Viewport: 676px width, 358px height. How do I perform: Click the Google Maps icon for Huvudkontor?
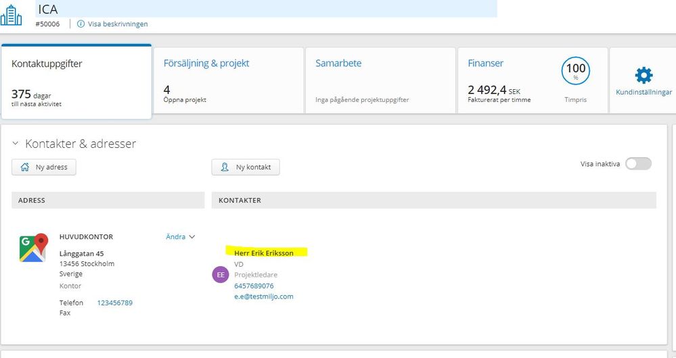(x=34, y=248)
